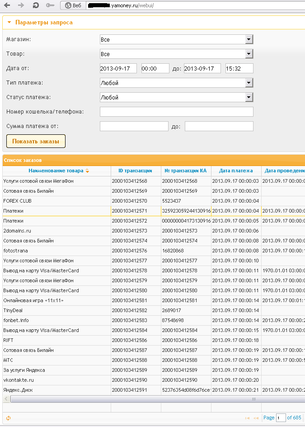Select the FOREX CLUB row
The image size is (305, 427).
[x=154, y=201]
